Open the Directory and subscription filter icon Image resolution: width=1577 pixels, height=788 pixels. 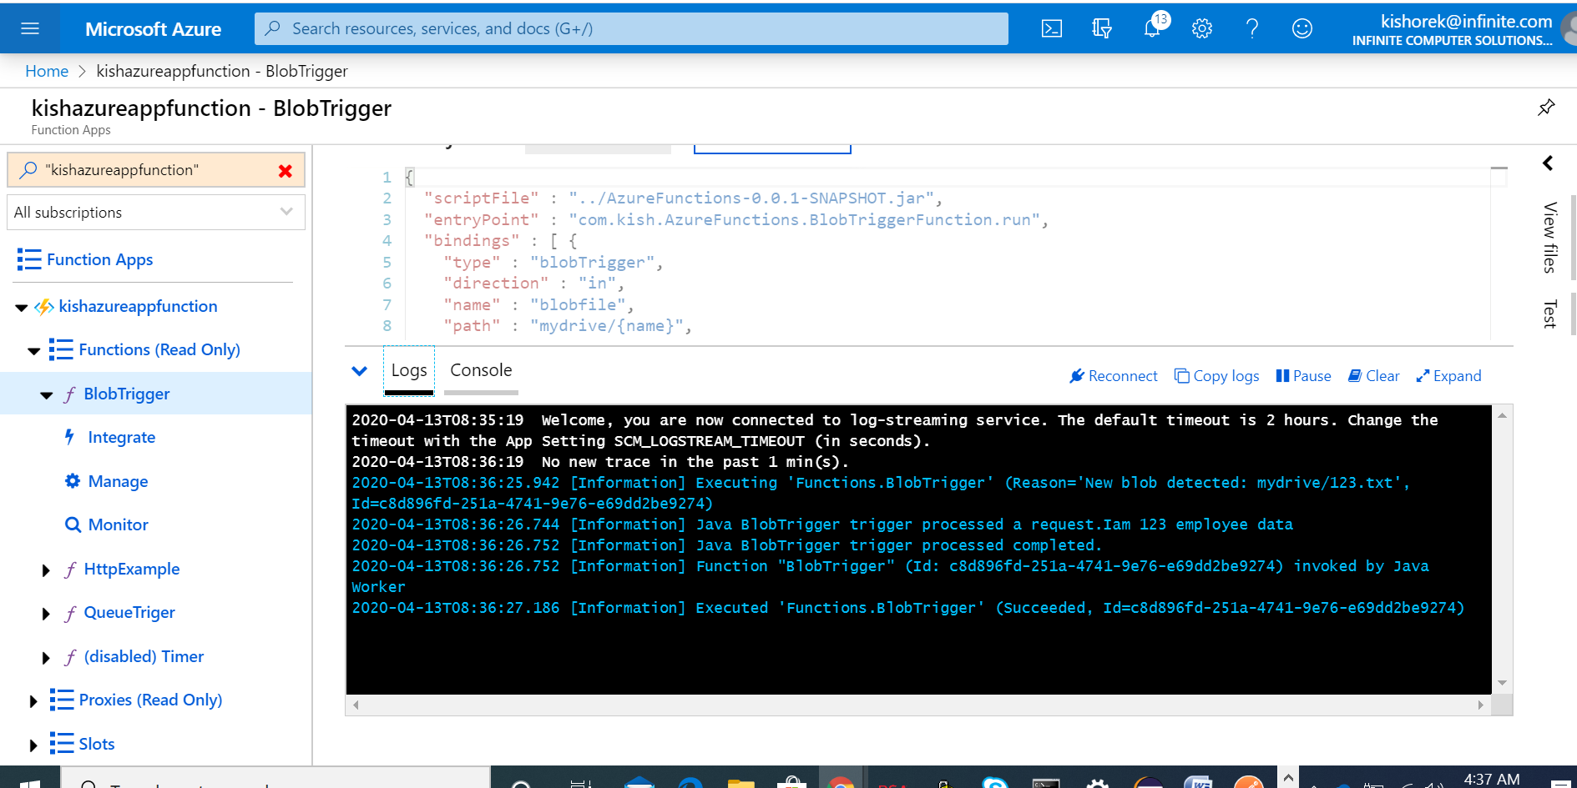click(1102, 29)
